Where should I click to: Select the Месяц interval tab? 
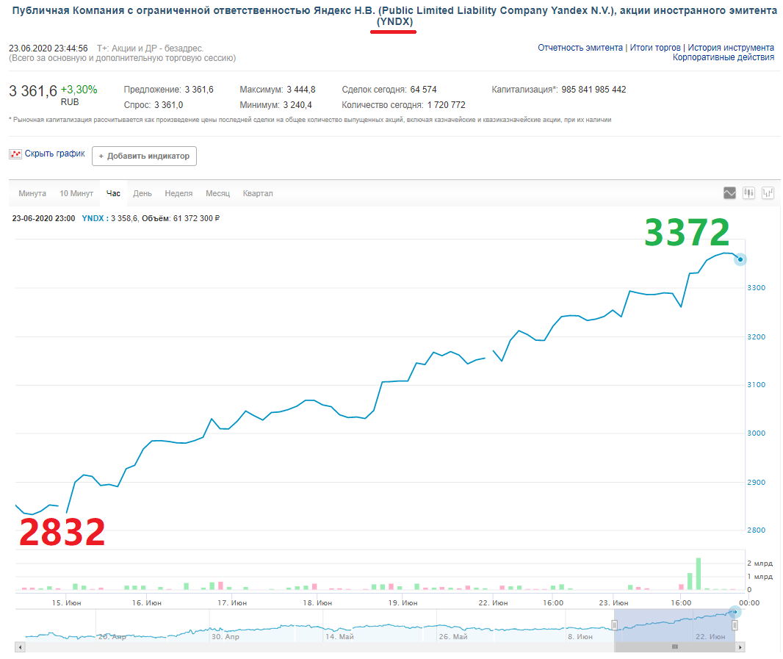coord(217,193)
